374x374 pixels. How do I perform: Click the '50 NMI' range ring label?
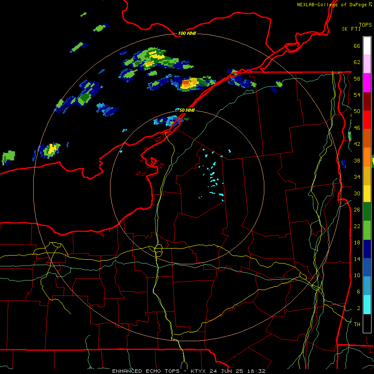187,110
